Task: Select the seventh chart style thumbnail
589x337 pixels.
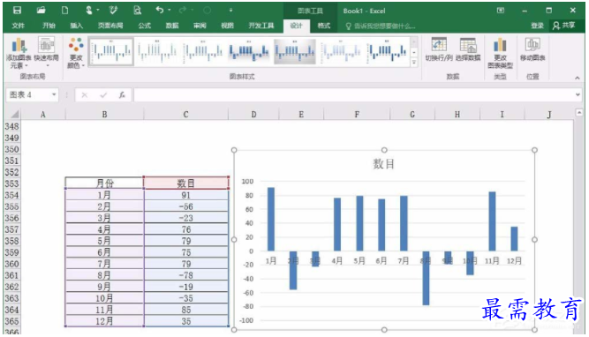Action: coord(387,52)
